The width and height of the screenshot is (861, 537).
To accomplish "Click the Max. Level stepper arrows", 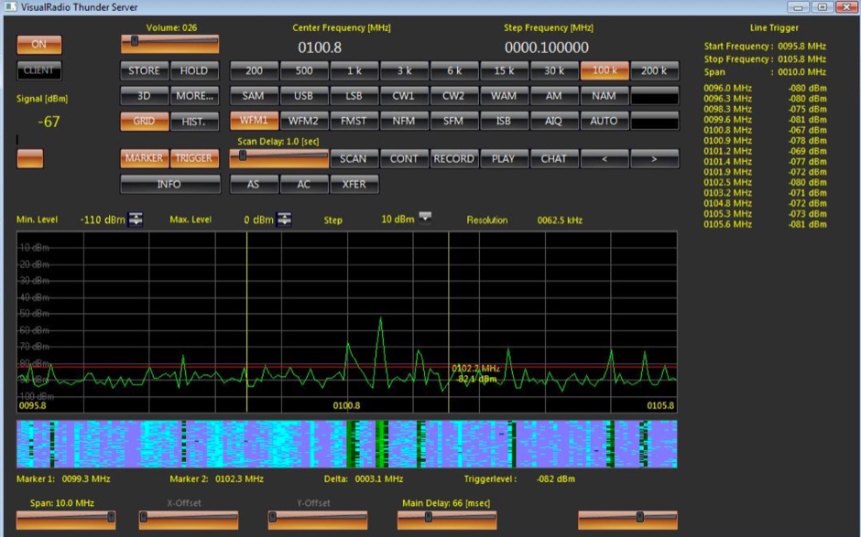I will [284, 220].
